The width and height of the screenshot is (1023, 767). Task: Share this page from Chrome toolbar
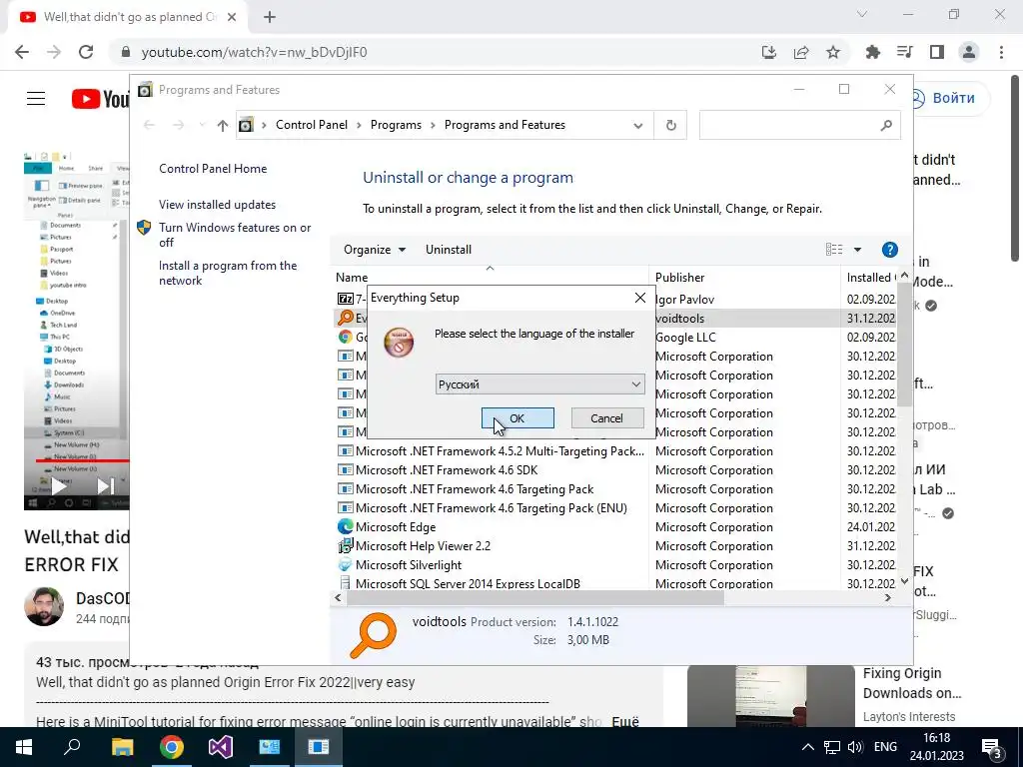pos(801,52)
